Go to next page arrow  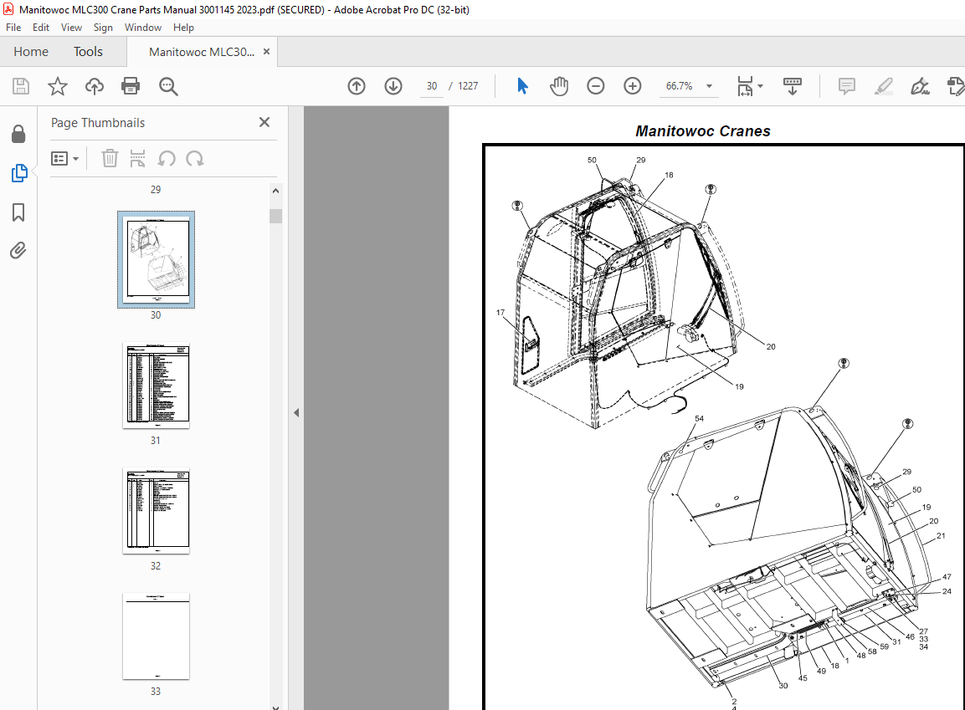[393, 86]
